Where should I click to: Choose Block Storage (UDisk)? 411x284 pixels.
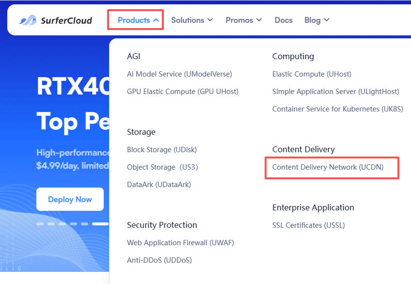[162, 150]
